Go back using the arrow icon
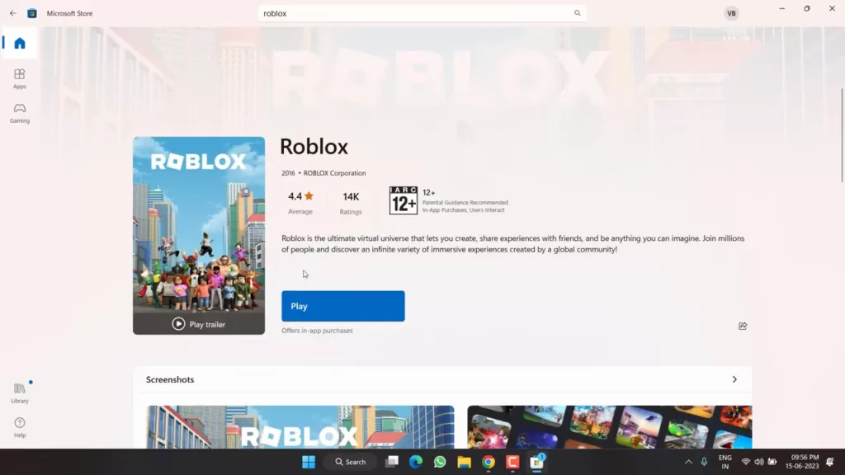Image resolution: width=845 pixels, height=475 pixels. pyautogui.click(x=13, y=13)
